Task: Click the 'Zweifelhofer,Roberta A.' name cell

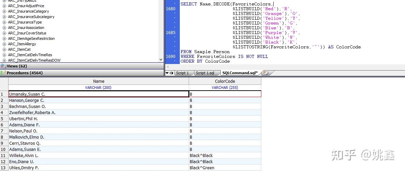Action: (x=99, y=113)
